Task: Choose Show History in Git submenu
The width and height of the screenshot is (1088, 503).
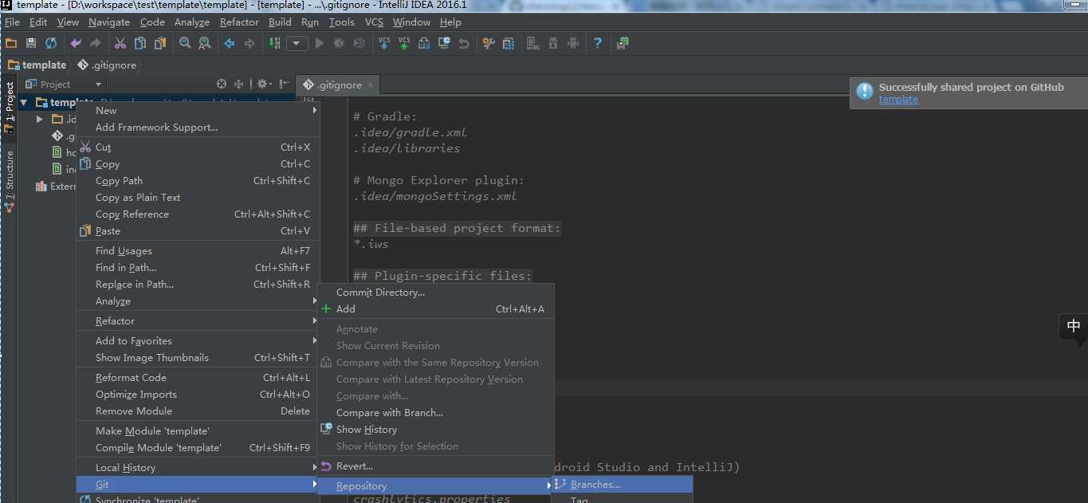Action: point(435,429)
